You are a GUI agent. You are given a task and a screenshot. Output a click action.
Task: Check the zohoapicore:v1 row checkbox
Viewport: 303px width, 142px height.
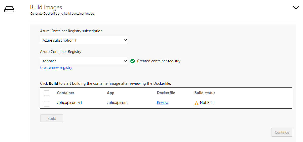tap(47, 103)
